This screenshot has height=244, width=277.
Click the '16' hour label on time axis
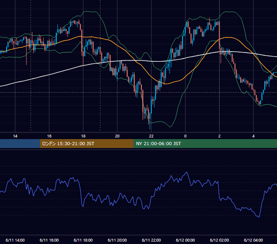point(49,136)
